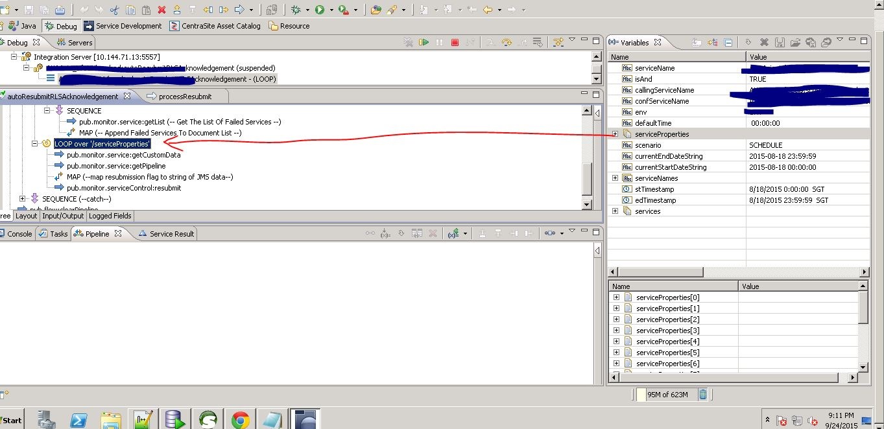Open Chrome from the Windows taskbar
The width and height of the screenshot is (884, 429).
(240, 419)
